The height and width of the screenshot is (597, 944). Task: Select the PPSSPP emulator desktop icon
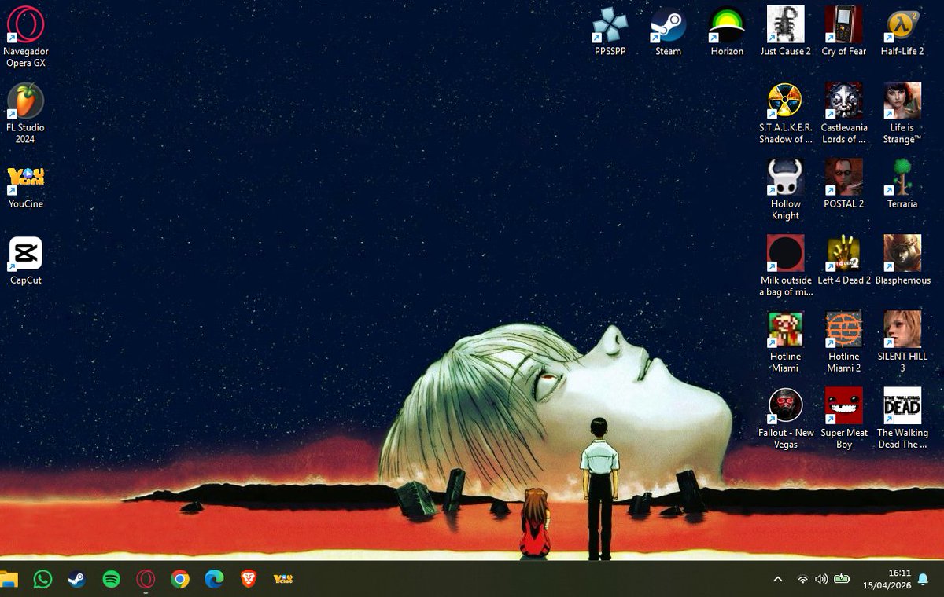pyautogui.click(x=610, y=31)
